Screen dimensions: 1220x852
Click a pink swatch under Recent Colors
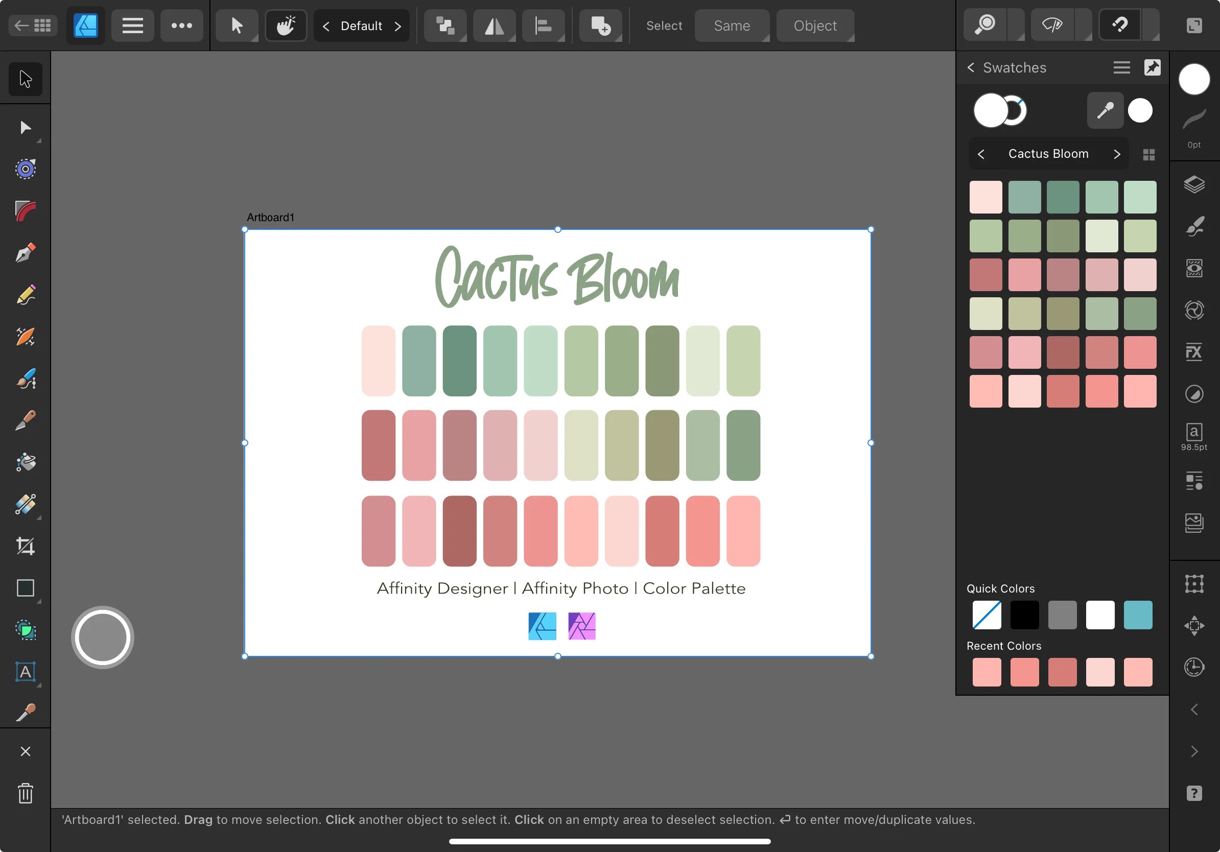click(987, 673)
